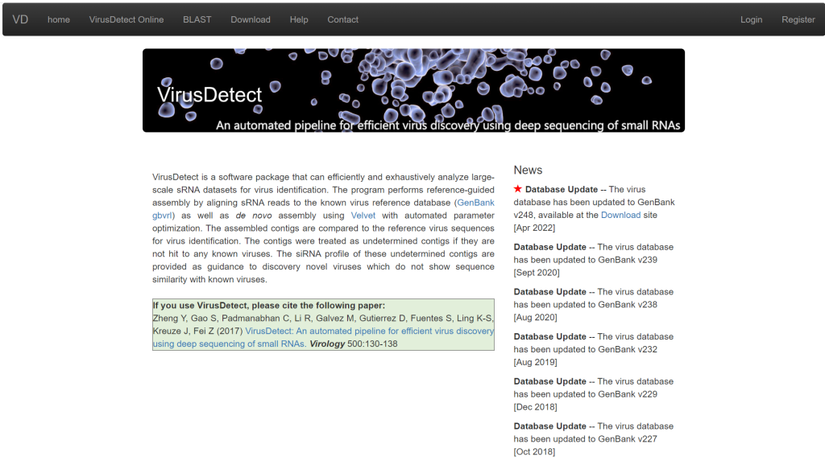
Task: Open the BLAST menu item
Action: click(197, 19)
